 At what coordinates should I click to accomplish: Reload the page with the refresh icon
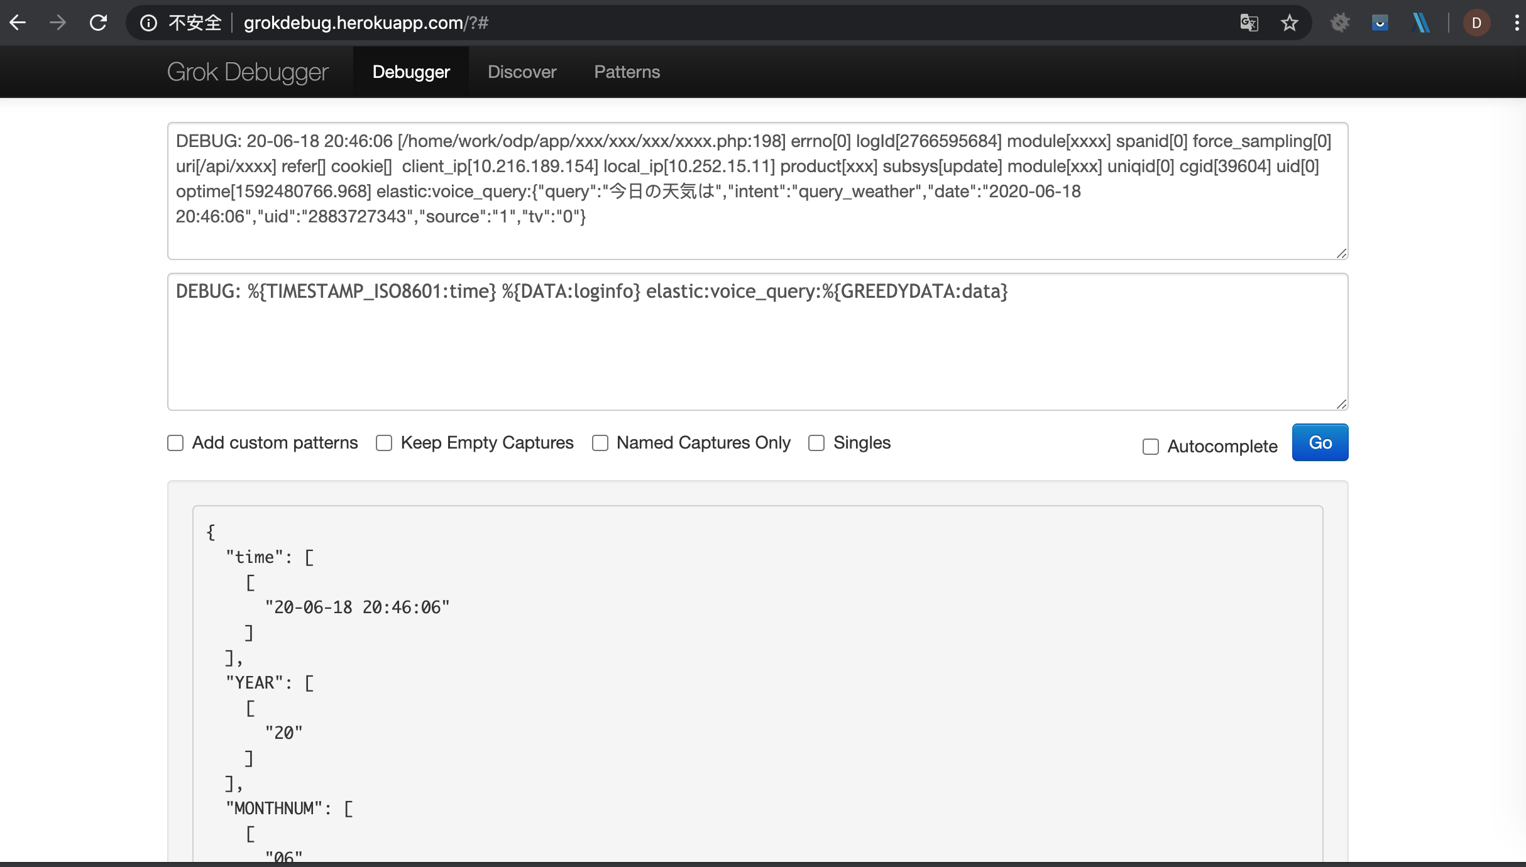click(x=98, y=23)
